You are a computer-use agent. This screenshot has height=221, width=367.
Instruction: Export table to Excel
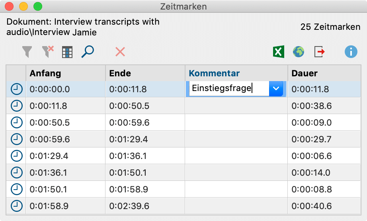tap(279, 52)
